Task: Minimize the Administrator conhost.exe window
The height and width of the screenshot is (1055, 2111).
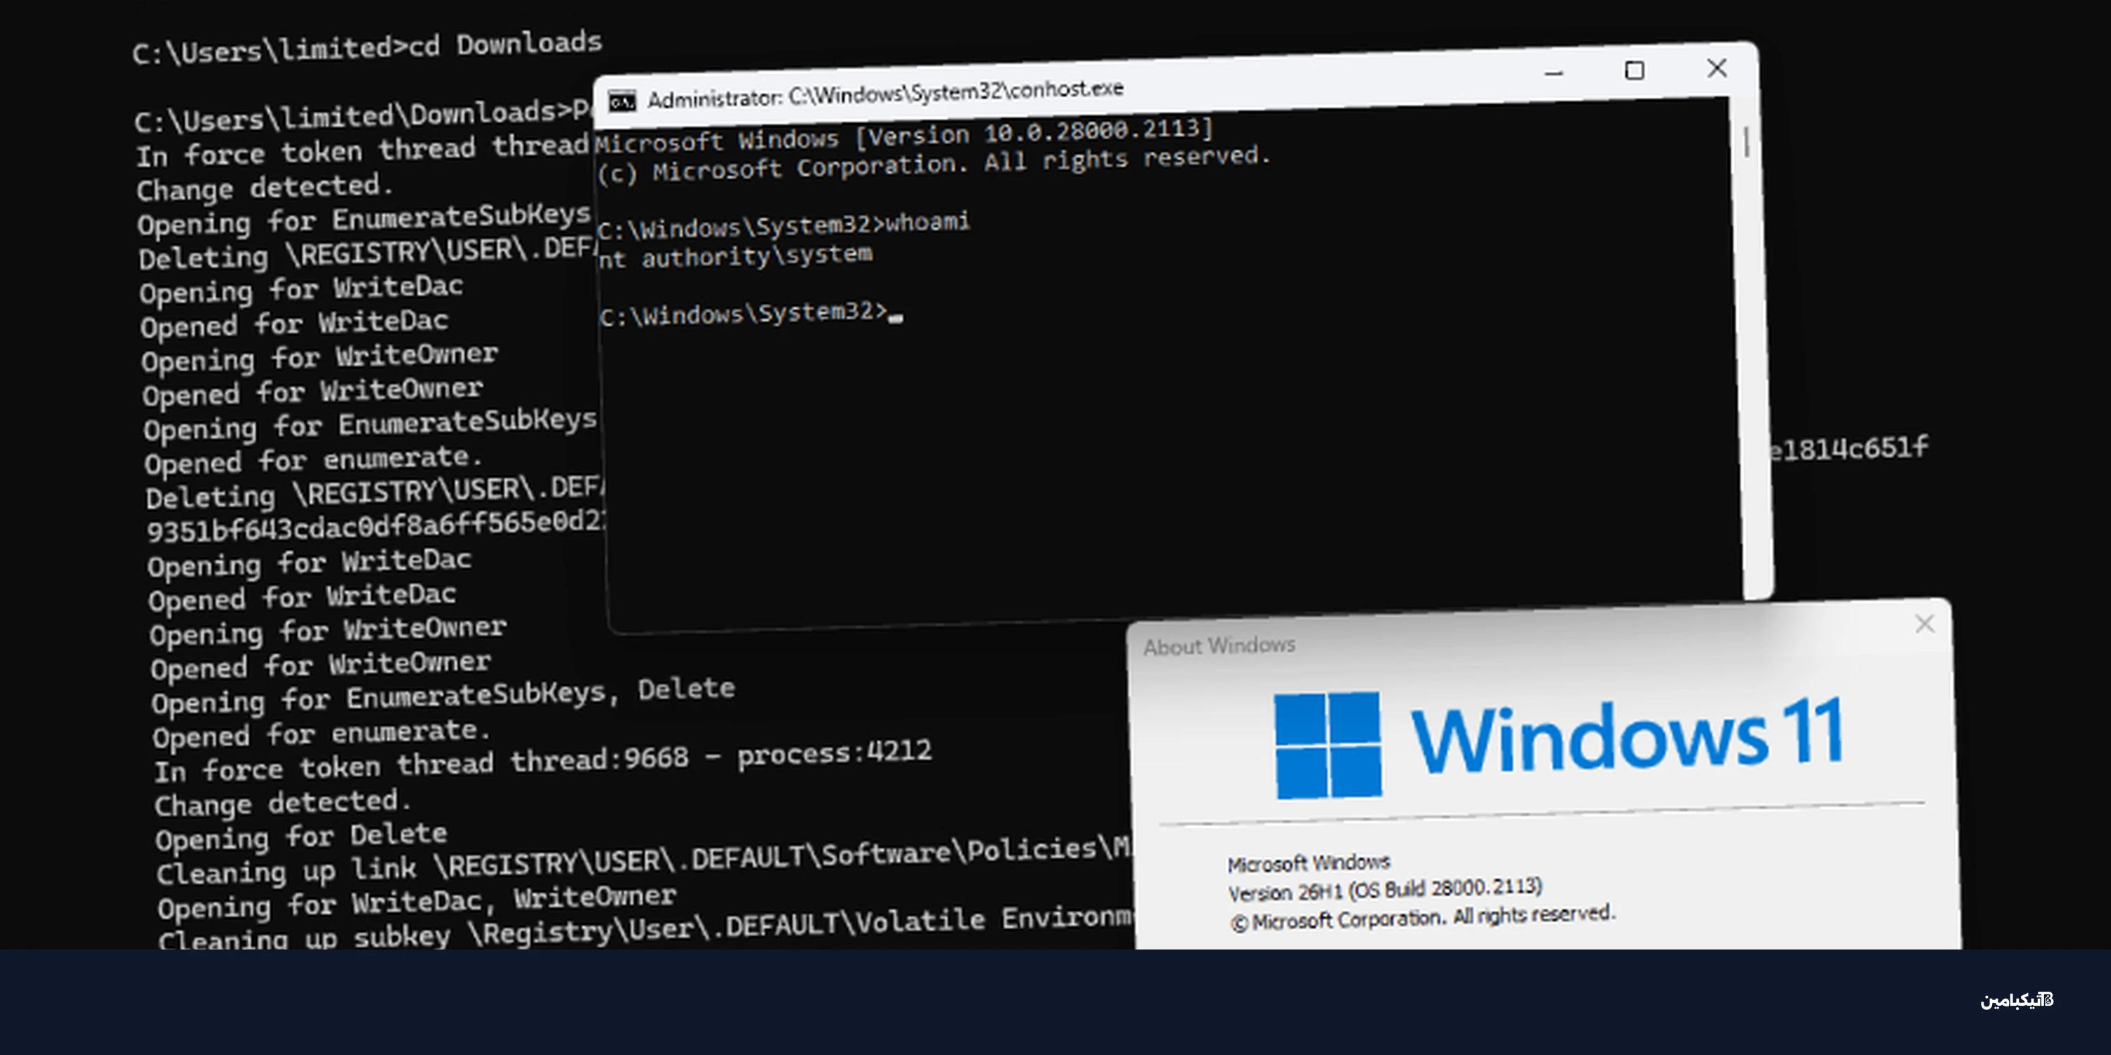Action: coord(1554,74)
